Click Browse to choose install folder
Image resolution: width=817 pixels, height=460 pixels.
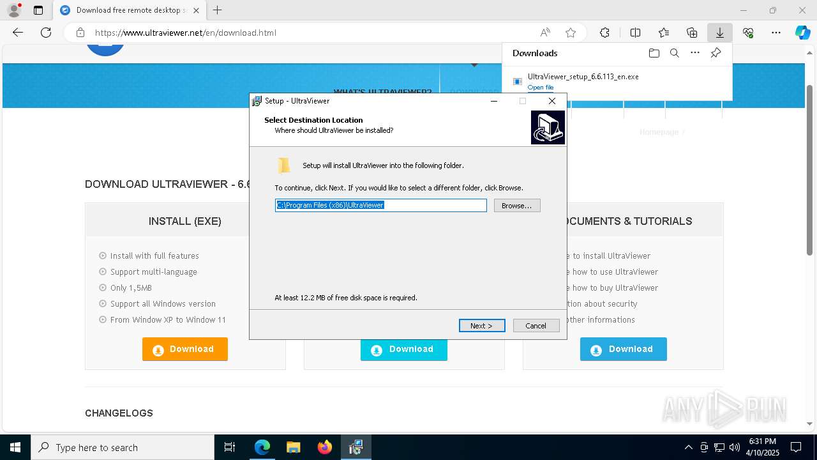tap(517, 206)
